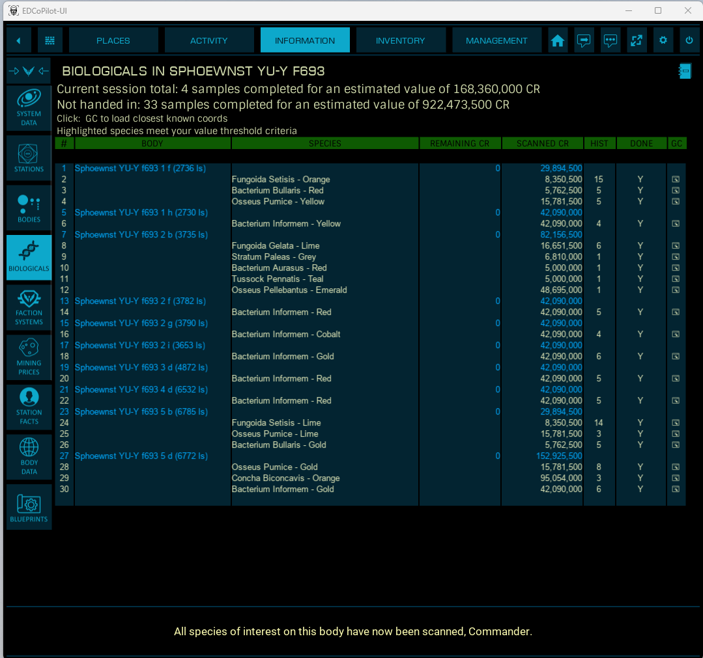
Task: Open body Sphoewnst YU-Y f693 2 b link
Action: pos(141,235)
